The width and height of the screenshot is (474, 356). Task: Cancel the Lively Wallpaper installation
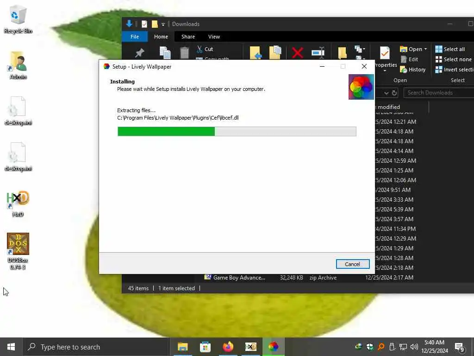coord(352,264)
